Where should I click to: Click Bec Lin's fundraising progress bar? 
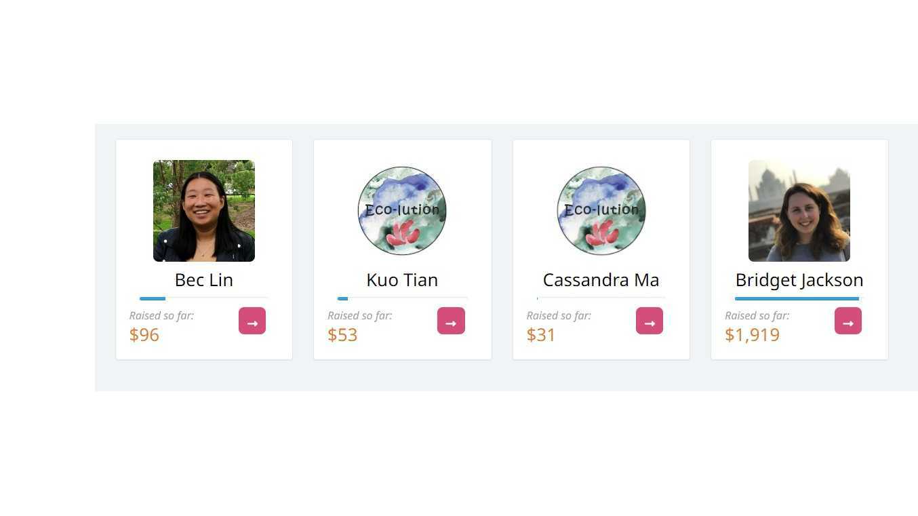pos(203,298)
